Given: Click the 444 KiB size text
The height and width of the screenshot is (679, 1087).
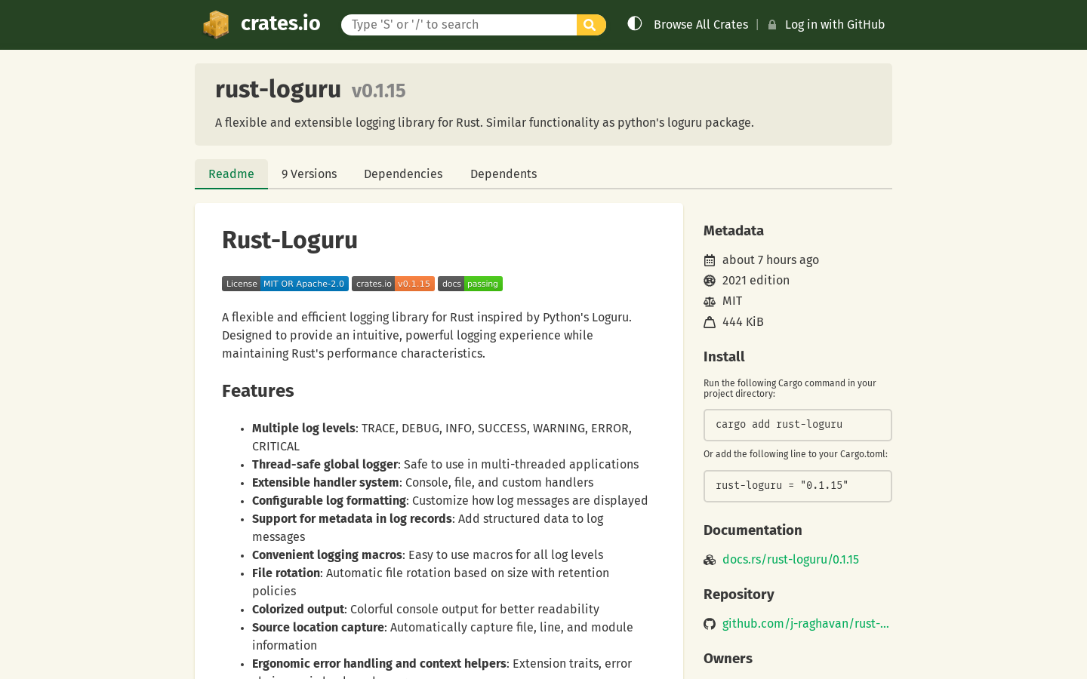Looking at the screenshot, I should (x=743, y=322).
